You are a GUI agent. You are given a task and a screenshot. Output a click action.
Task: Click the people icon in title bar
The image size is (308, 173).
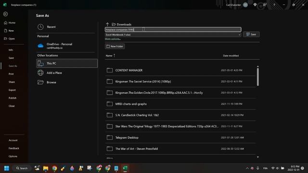coord(265,5)
